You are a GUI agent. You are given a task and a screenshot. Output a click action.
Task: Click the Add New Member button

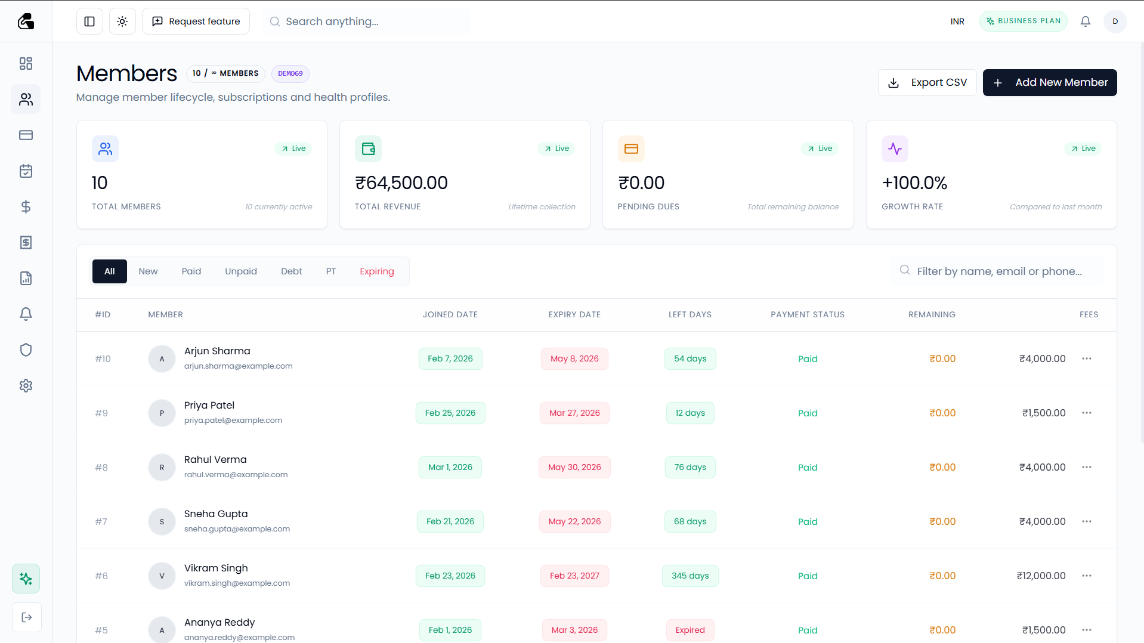[x=1049, y=82]
